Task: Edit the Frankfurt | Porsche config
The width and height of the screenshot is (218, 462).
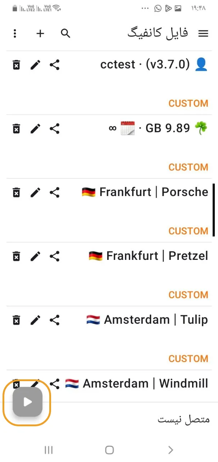Action: [x=35, y=192]
